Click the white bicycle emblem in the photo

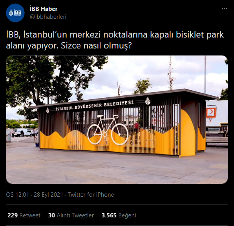(x=108, y=129)
